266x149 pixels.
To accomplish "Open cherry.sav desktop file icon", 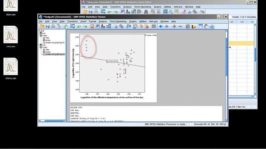I will 11,69.
